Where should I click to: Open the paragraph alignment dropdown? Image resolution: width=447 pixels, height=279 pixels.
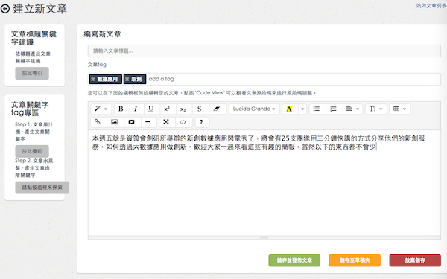352,109
